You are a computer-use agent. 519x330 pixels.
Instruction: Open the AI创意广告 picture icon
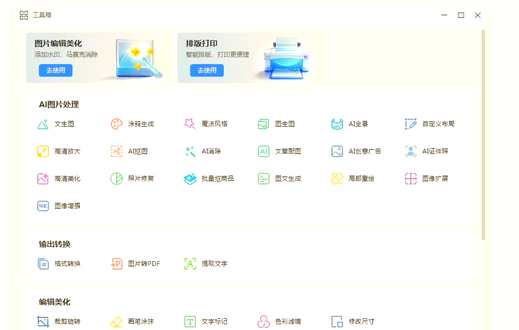(337, 151)
